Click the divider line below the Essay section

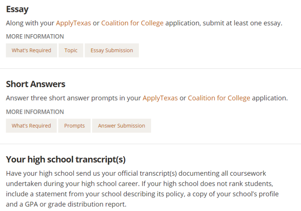coord(150,68)
